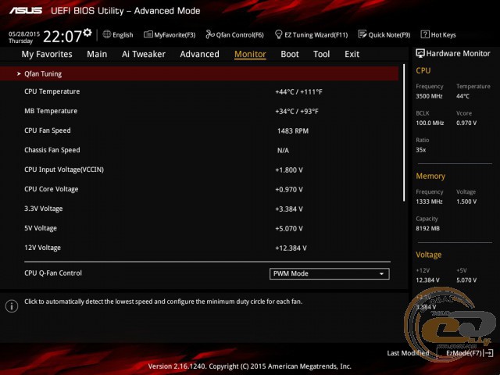Viewport: 500px width, 375px height.
Task: Click the Qfan Control fan icon
Action: pyautogui.click(x=210, y=34)
